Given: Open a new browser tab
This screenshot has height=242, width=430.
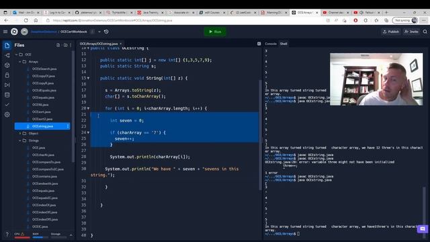Looking at the screenshot, I should (x=386, y=12).
